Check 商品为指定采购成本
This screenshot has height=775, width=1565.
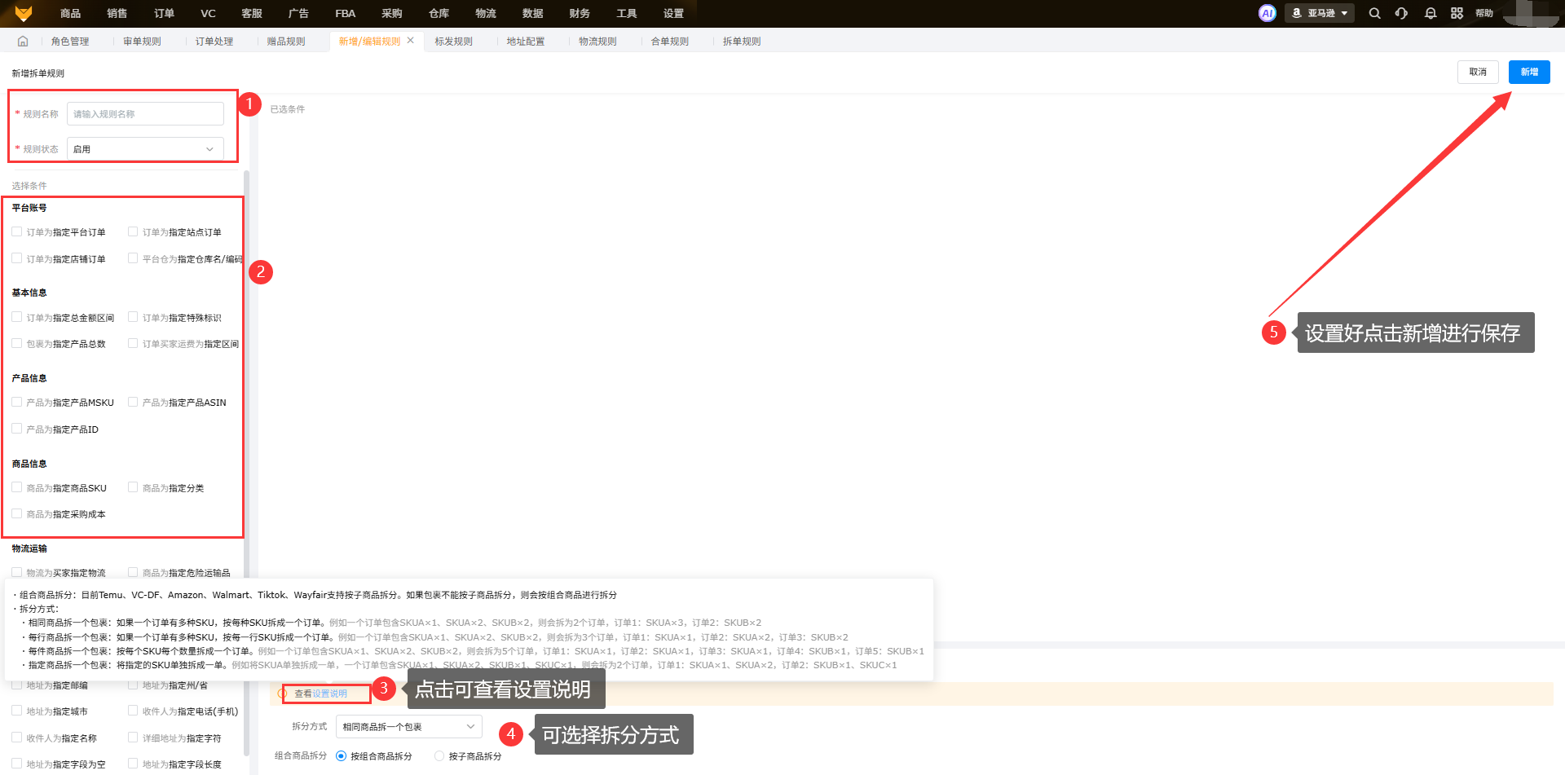click(x=17, y=513)
